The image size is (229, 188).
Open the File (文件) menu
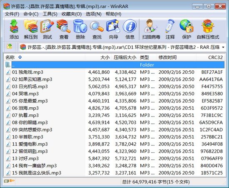point(12,14)
